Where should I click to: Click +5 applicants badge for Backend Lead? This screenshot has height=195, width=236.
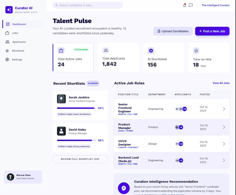[181, 160]
